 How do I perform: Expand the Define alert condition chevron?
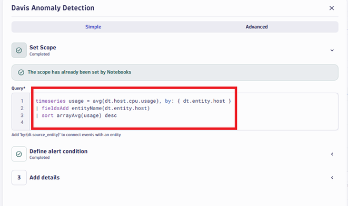332,154
